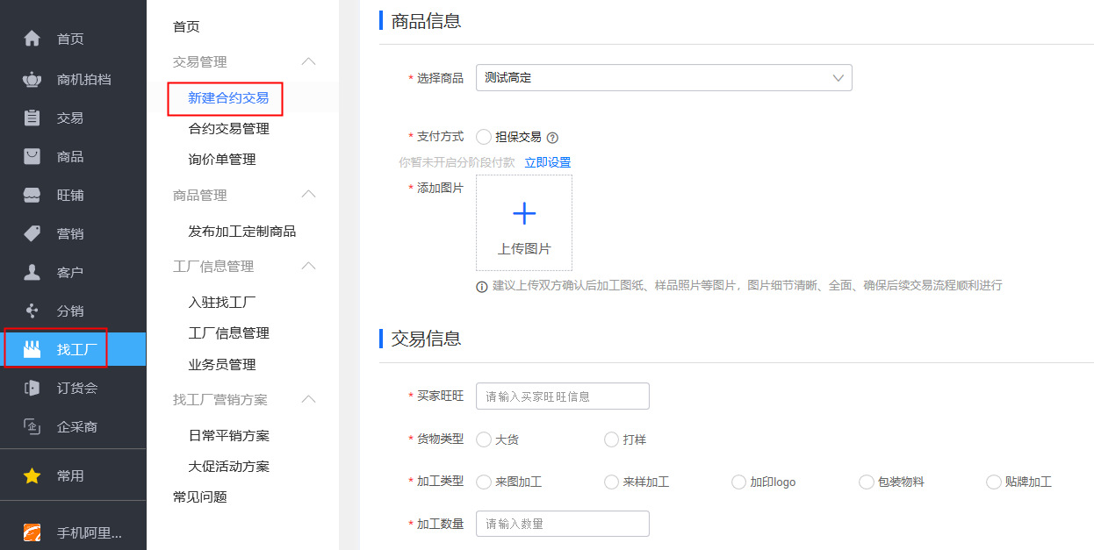Open the 商品 section via its sidebar icon
Screen dimensions: 1094x550
[32, 157]
